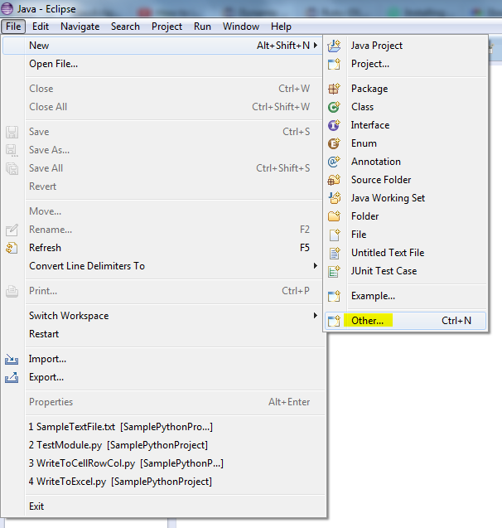Click the greyed Print icon
Screen dimensions: 502x528
click(12, 291)
